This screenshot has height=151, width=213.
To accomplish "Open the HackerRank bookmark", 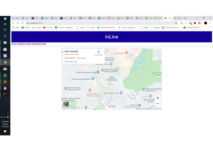I will (x=107, y=28).
